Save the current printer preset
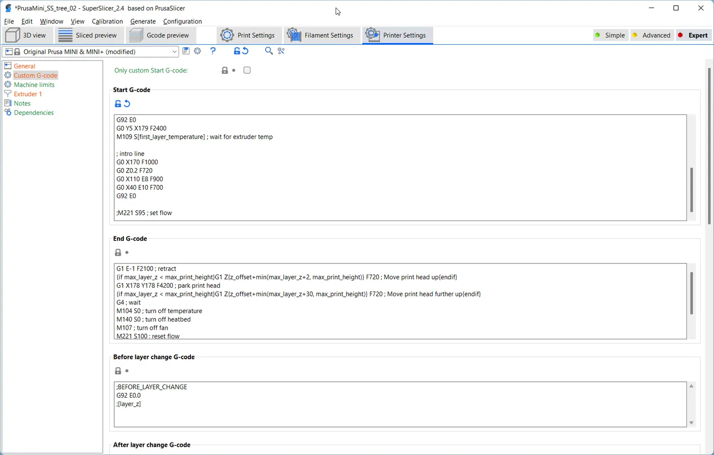 point(186,51)
